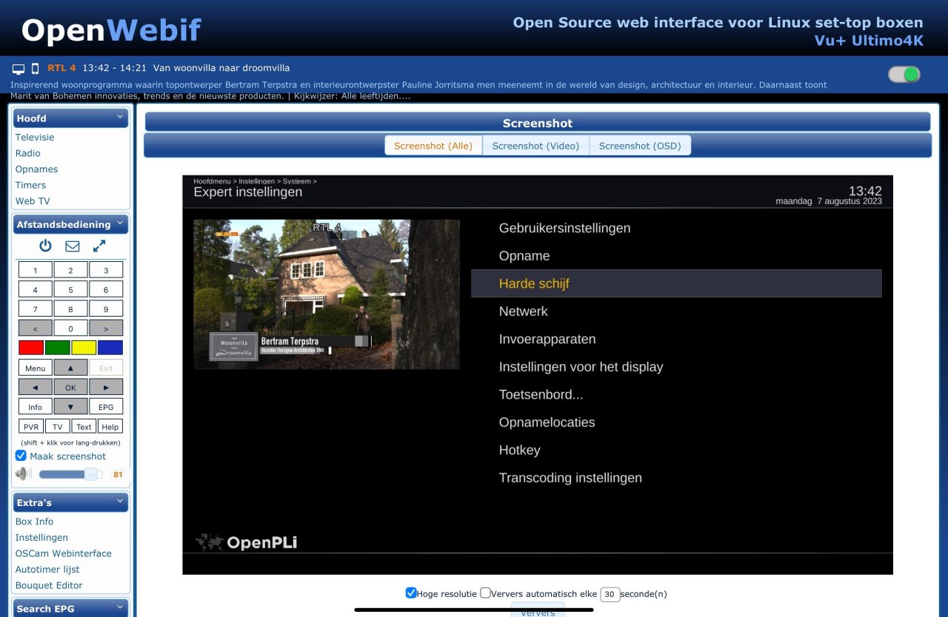
Task: Mute volume with the speaker icon
Action: click(24, 474)
